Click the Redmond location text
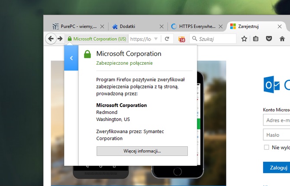Viewport: 290px width, 186px height. point(107,112)
